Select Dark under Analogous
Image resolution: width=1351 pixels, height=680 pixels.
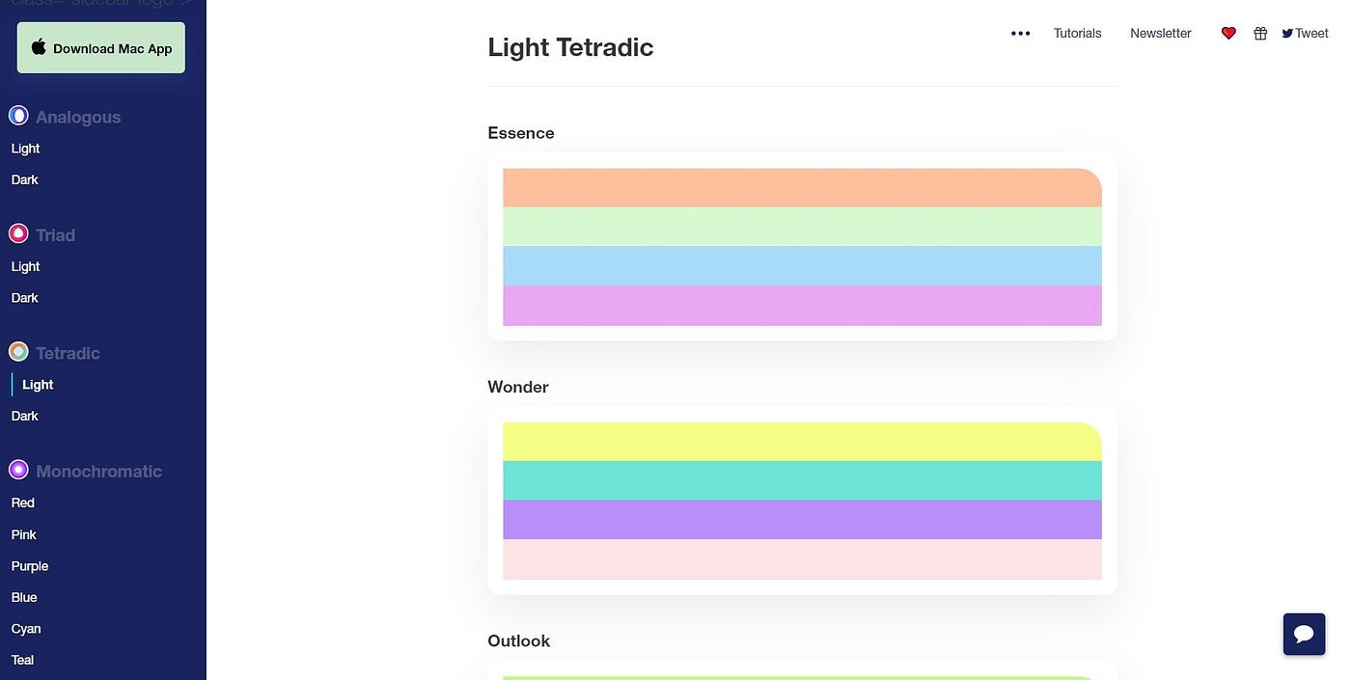point(24,179)
